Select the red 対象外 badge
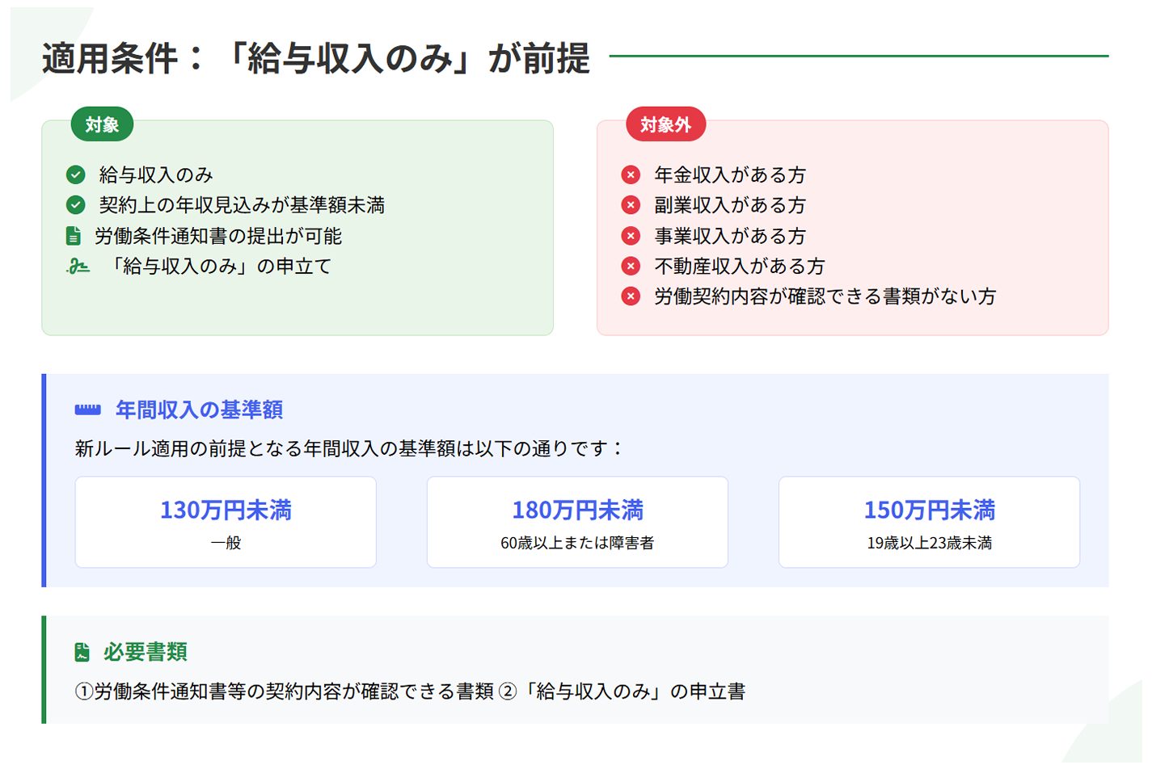1152x769 pixels. tap(665, 125)
